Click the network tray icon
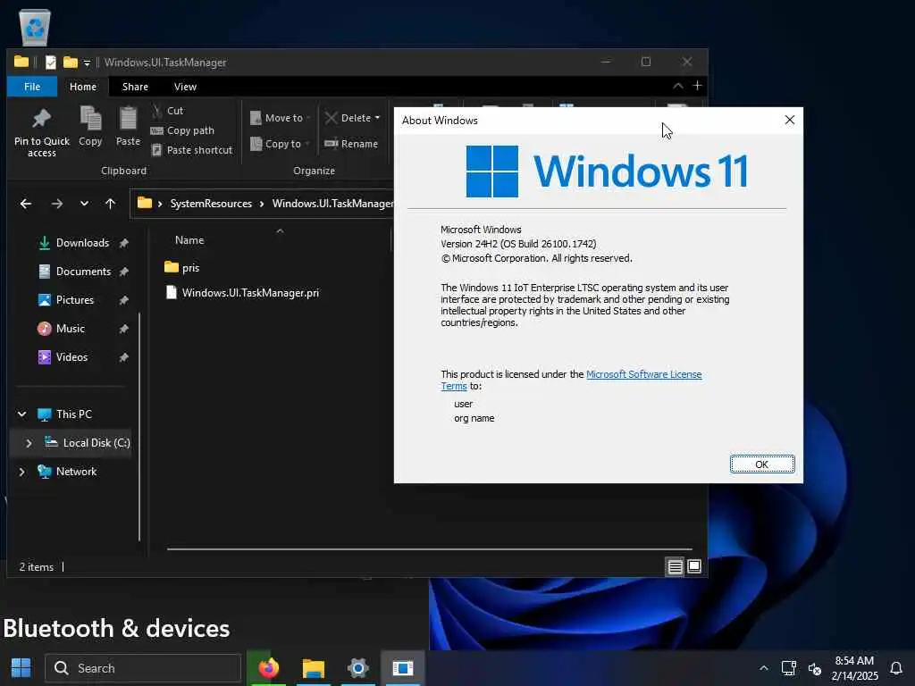The height and width of the screenshot is (686, 915). 789,668
